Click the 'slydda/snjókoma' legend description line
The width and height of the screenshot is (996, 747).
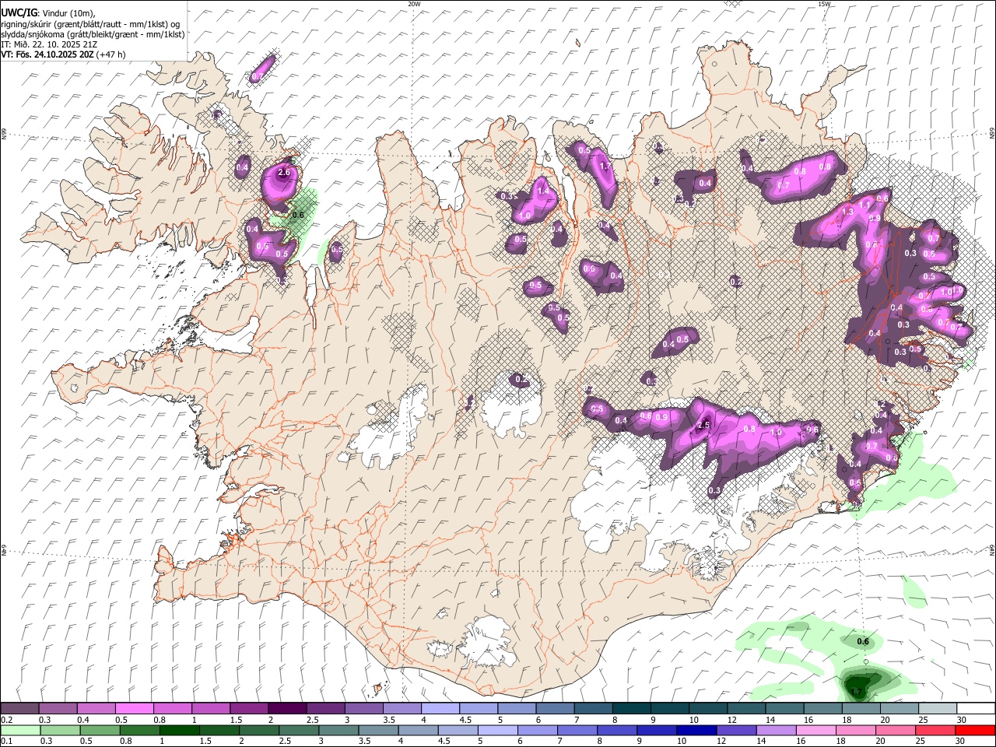[93, 34]
